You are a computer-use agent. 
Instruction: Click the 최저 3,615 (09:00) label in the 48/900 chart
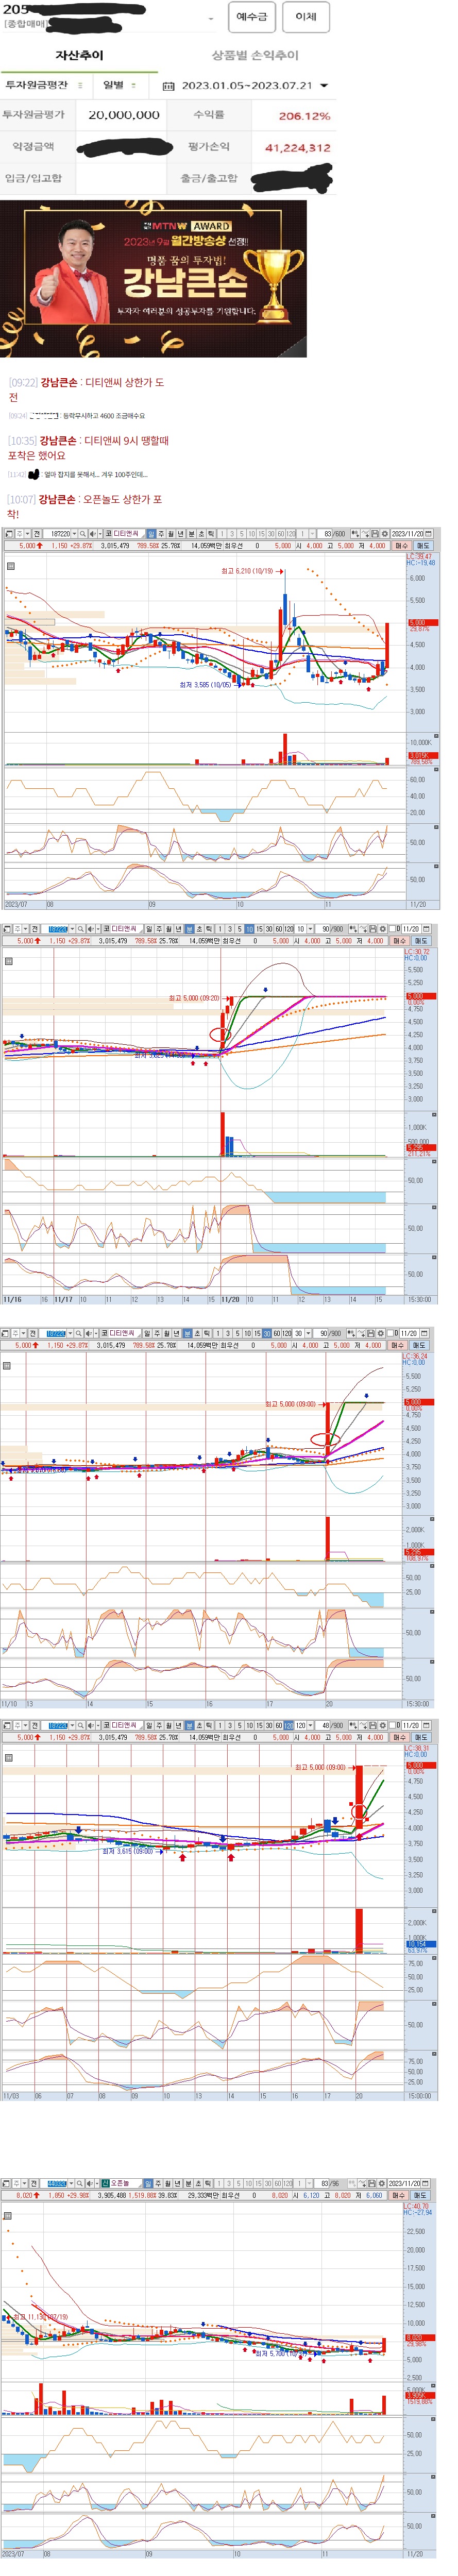click(x=128, y=1851)
